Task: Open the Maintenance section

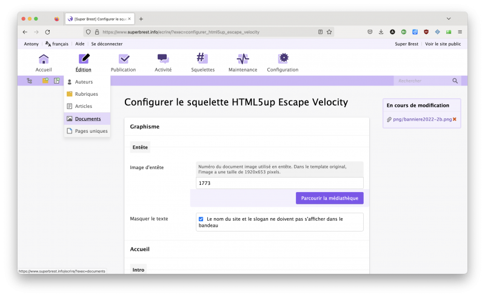Action: click(243, 63)
